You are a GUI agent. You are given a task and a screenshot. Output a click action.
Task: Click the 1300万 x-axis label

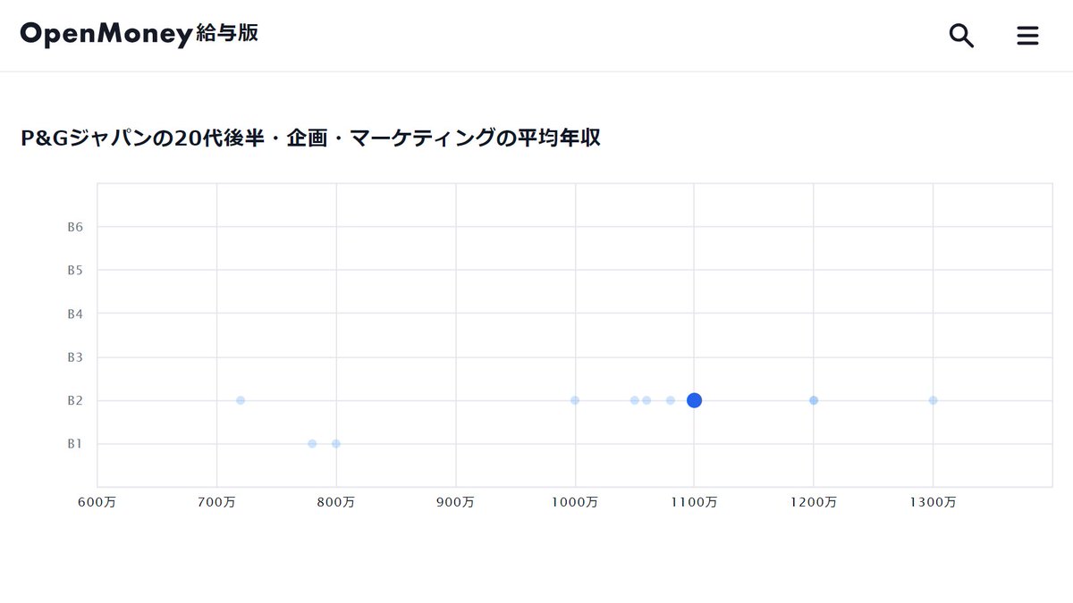tap(933, 503)
